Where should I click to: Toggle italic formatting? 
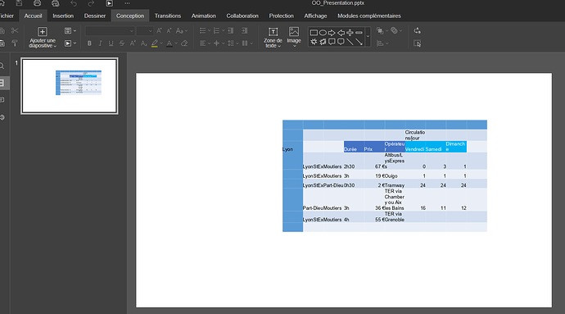point(100,43)
